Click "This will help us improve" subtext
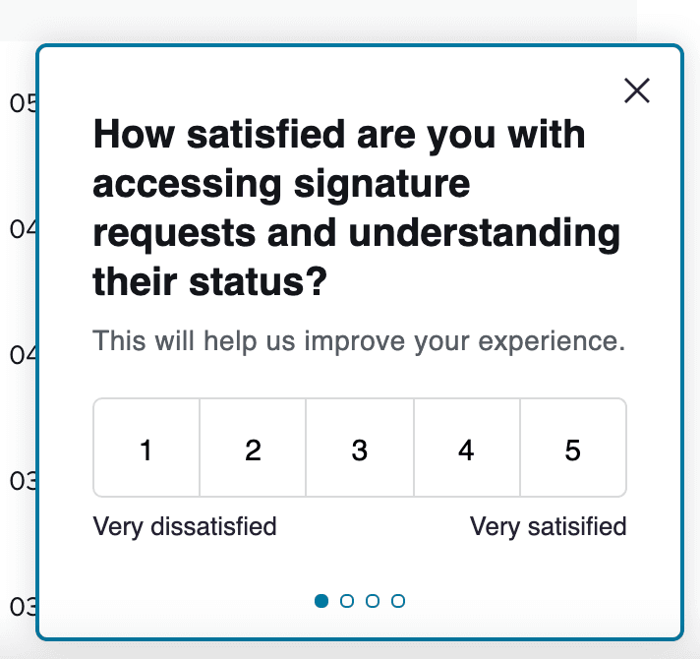This screenshot has height=659, width=700. (359, 342)
